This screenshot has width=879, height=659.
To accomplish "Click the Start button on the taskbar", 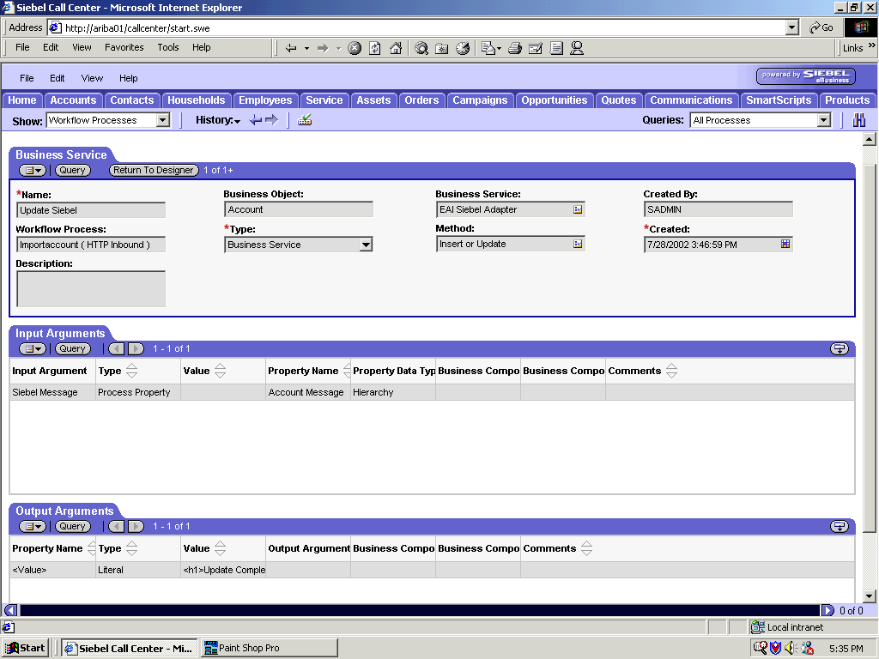I will click(x=24, y=647).
